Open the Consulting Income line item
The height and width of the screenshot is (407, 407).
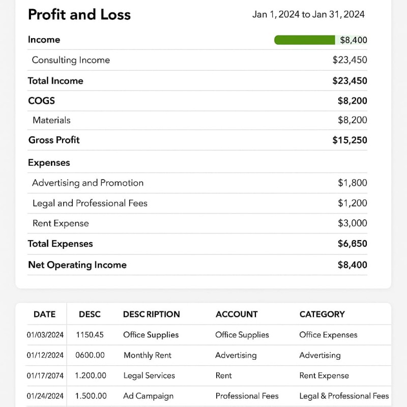click(x=71, y=60)
